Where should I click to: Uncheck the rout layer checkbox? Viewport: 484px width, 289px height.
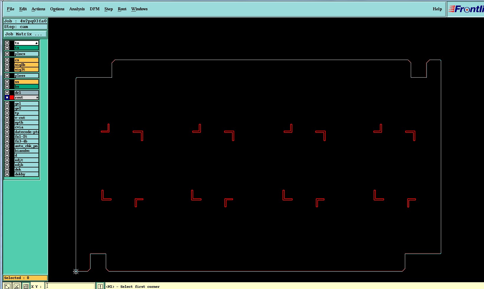(7, 97)
